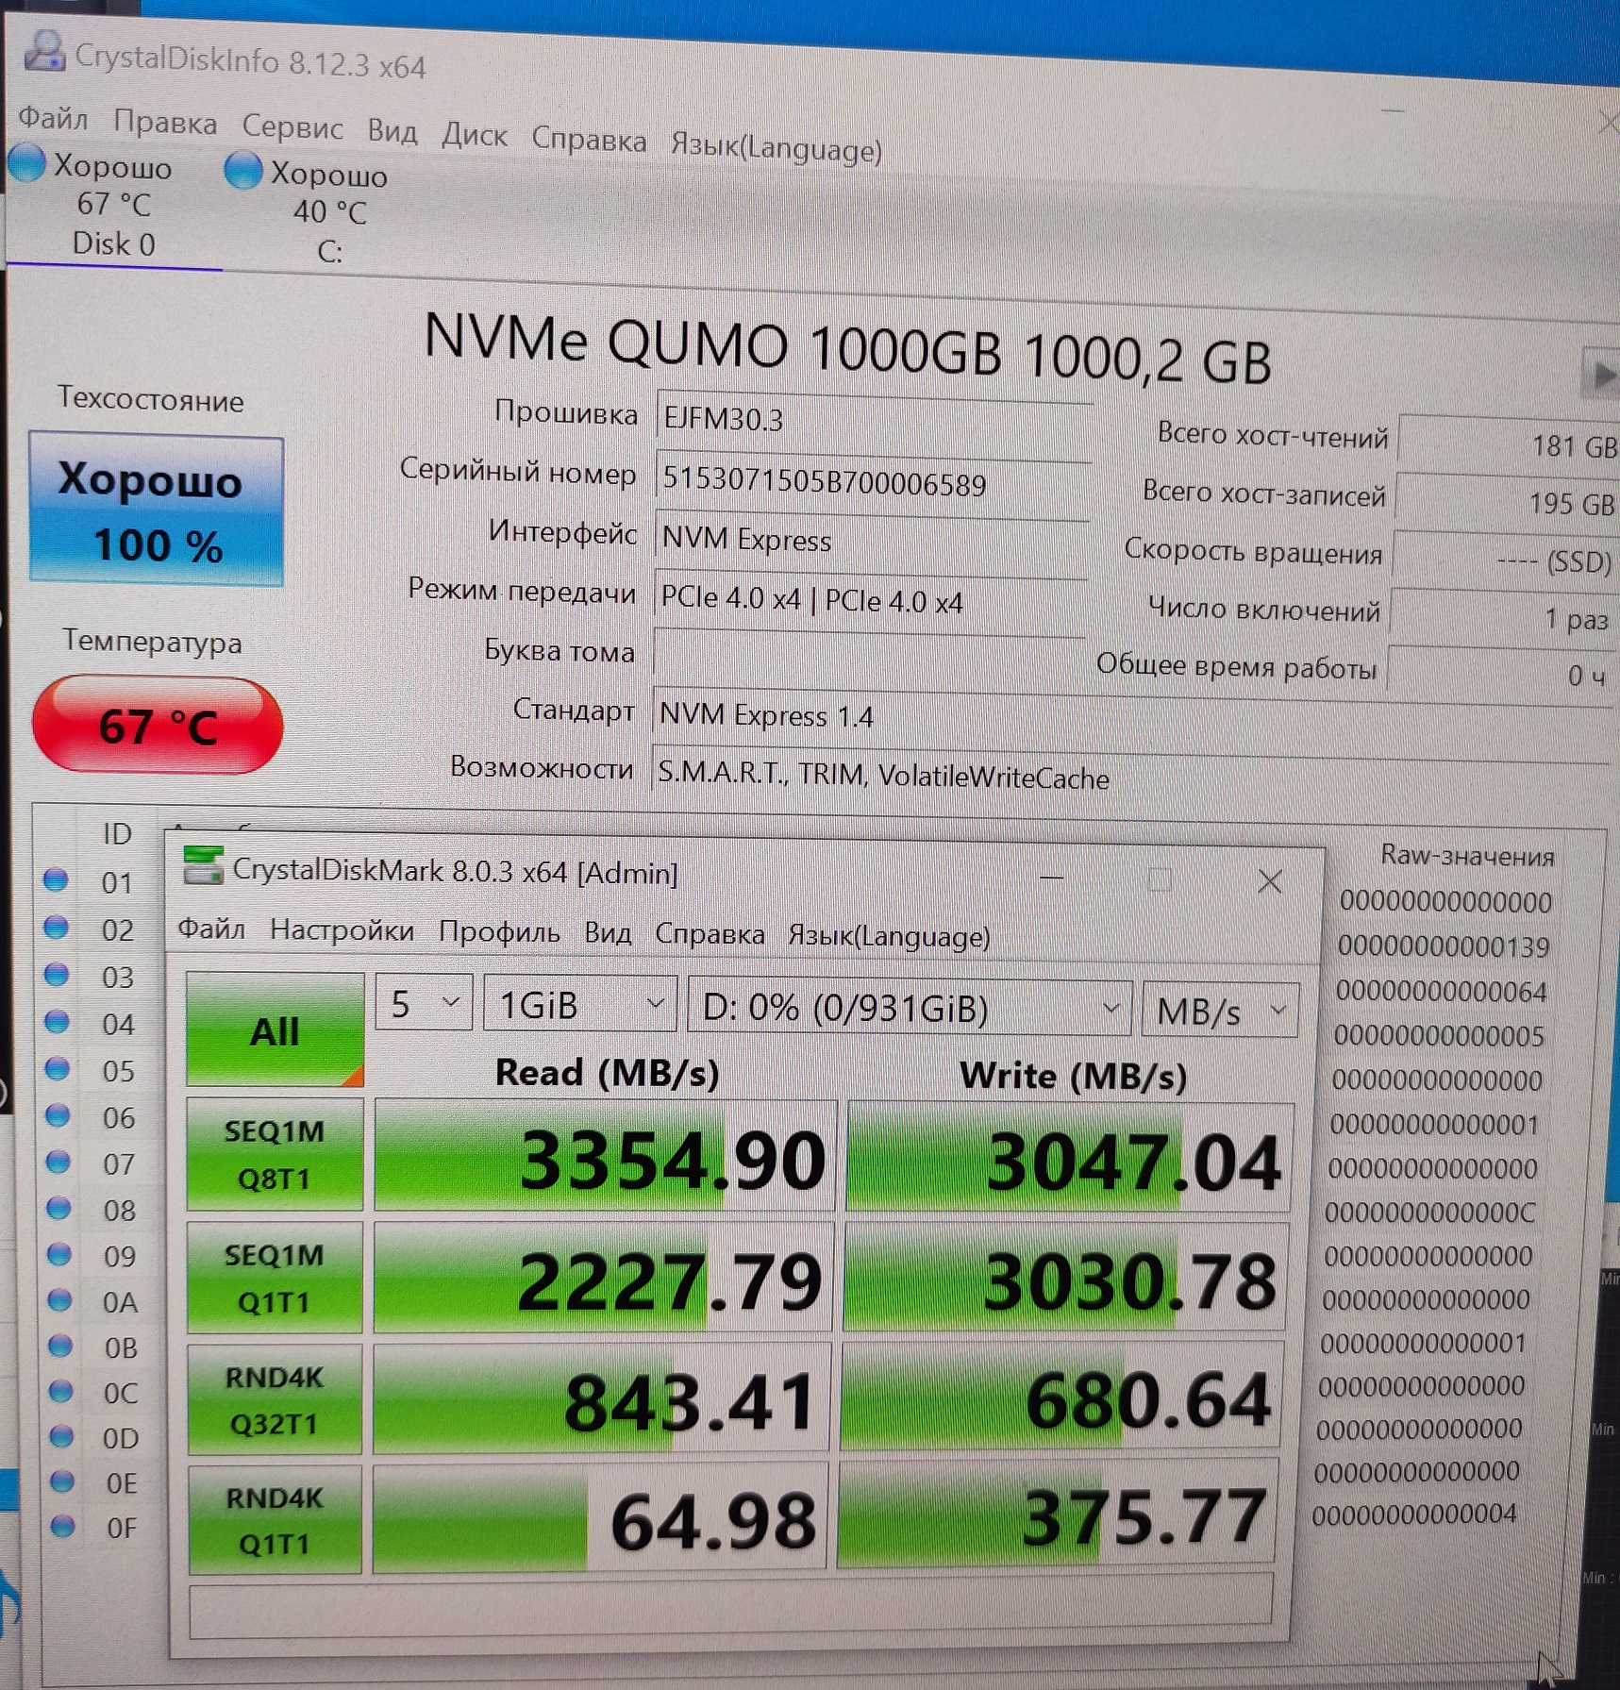Run the SEQ1M Q1T1 benchmark

[275, 1279]
